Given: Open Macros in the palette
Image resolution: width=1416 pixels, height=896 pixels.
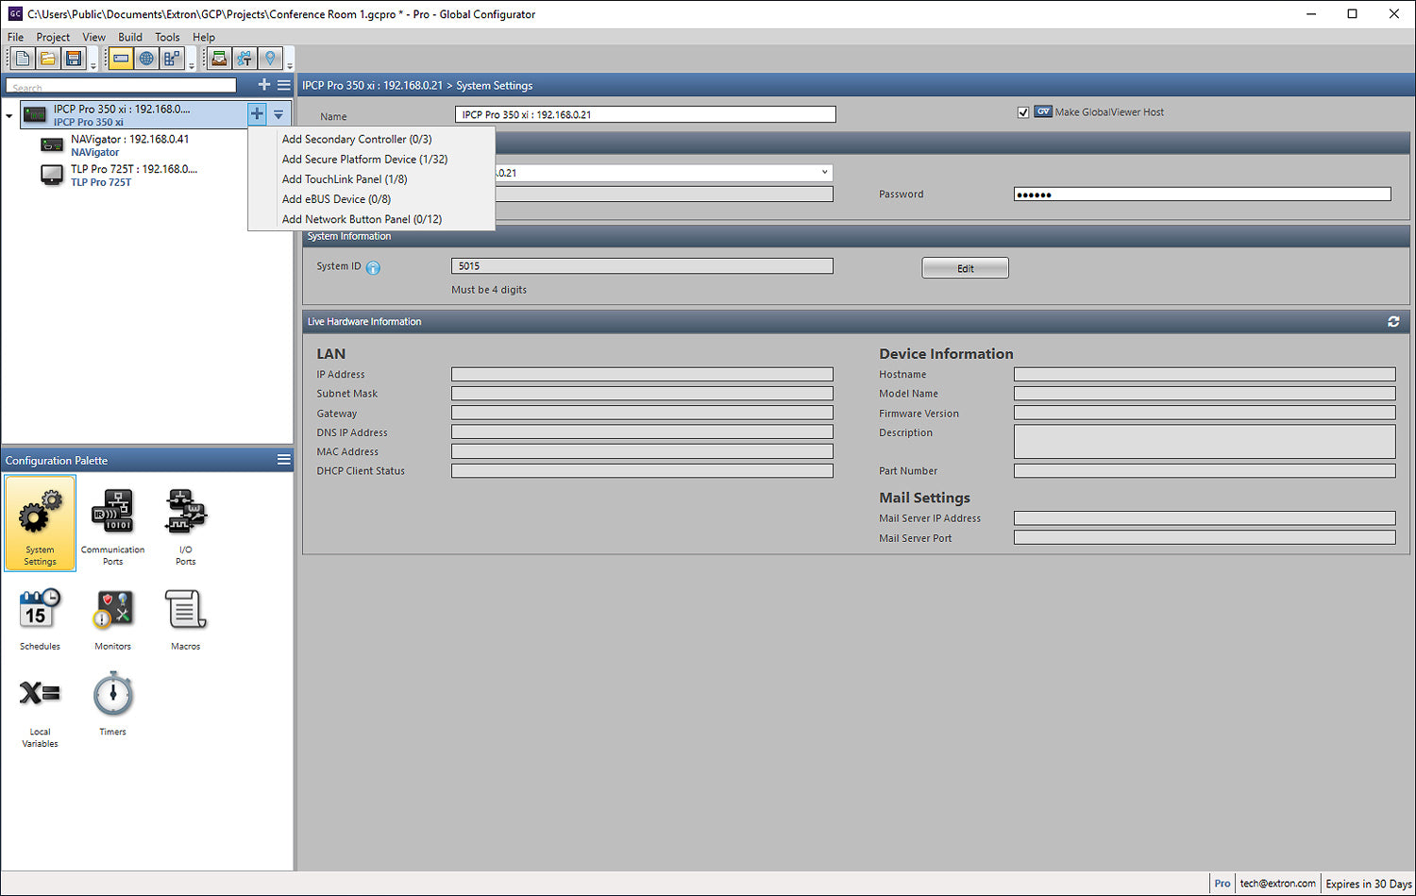Looking at the screenshot, I should (x=185, y=618).
